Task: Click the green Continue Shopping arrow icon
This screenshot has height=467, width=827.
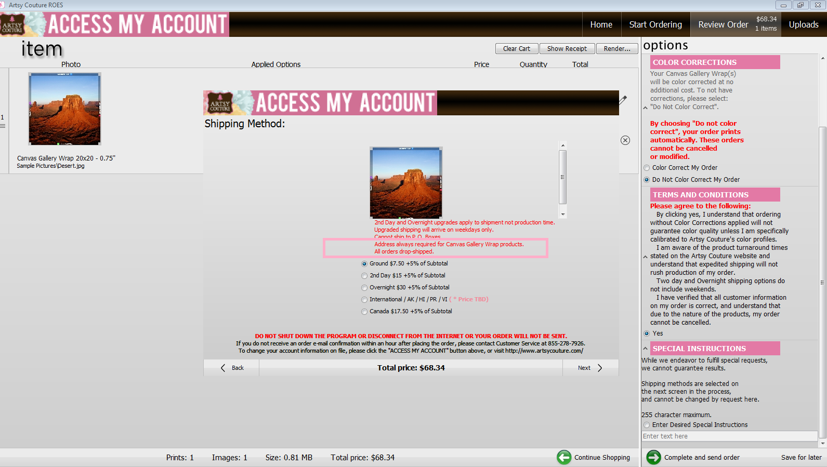Action: pyautogui.click(x=564, y=457)
